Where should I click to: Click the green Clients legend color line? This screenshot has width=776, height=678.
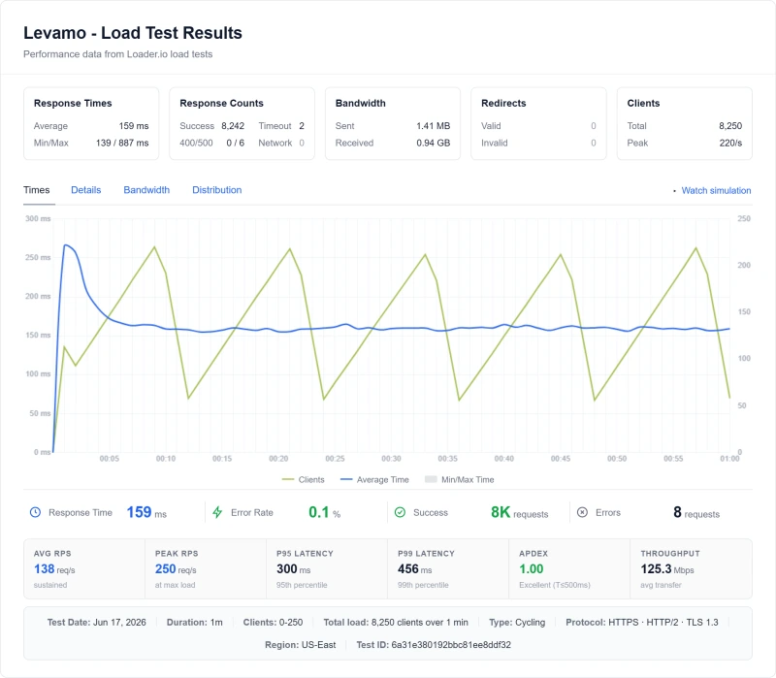point(287,479)
